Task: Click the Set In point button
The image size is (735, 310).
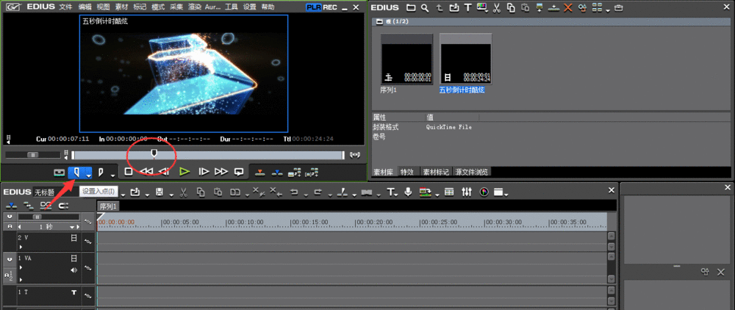Action: (76, 172)
